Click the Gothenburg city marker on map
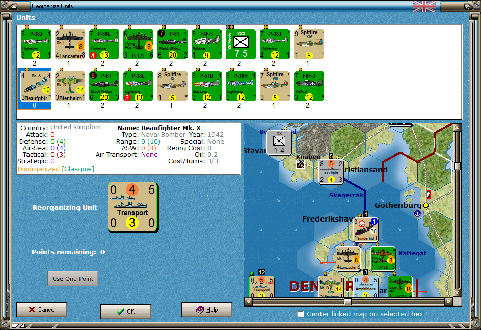This screenshot has width=481, height=330. 426,205
